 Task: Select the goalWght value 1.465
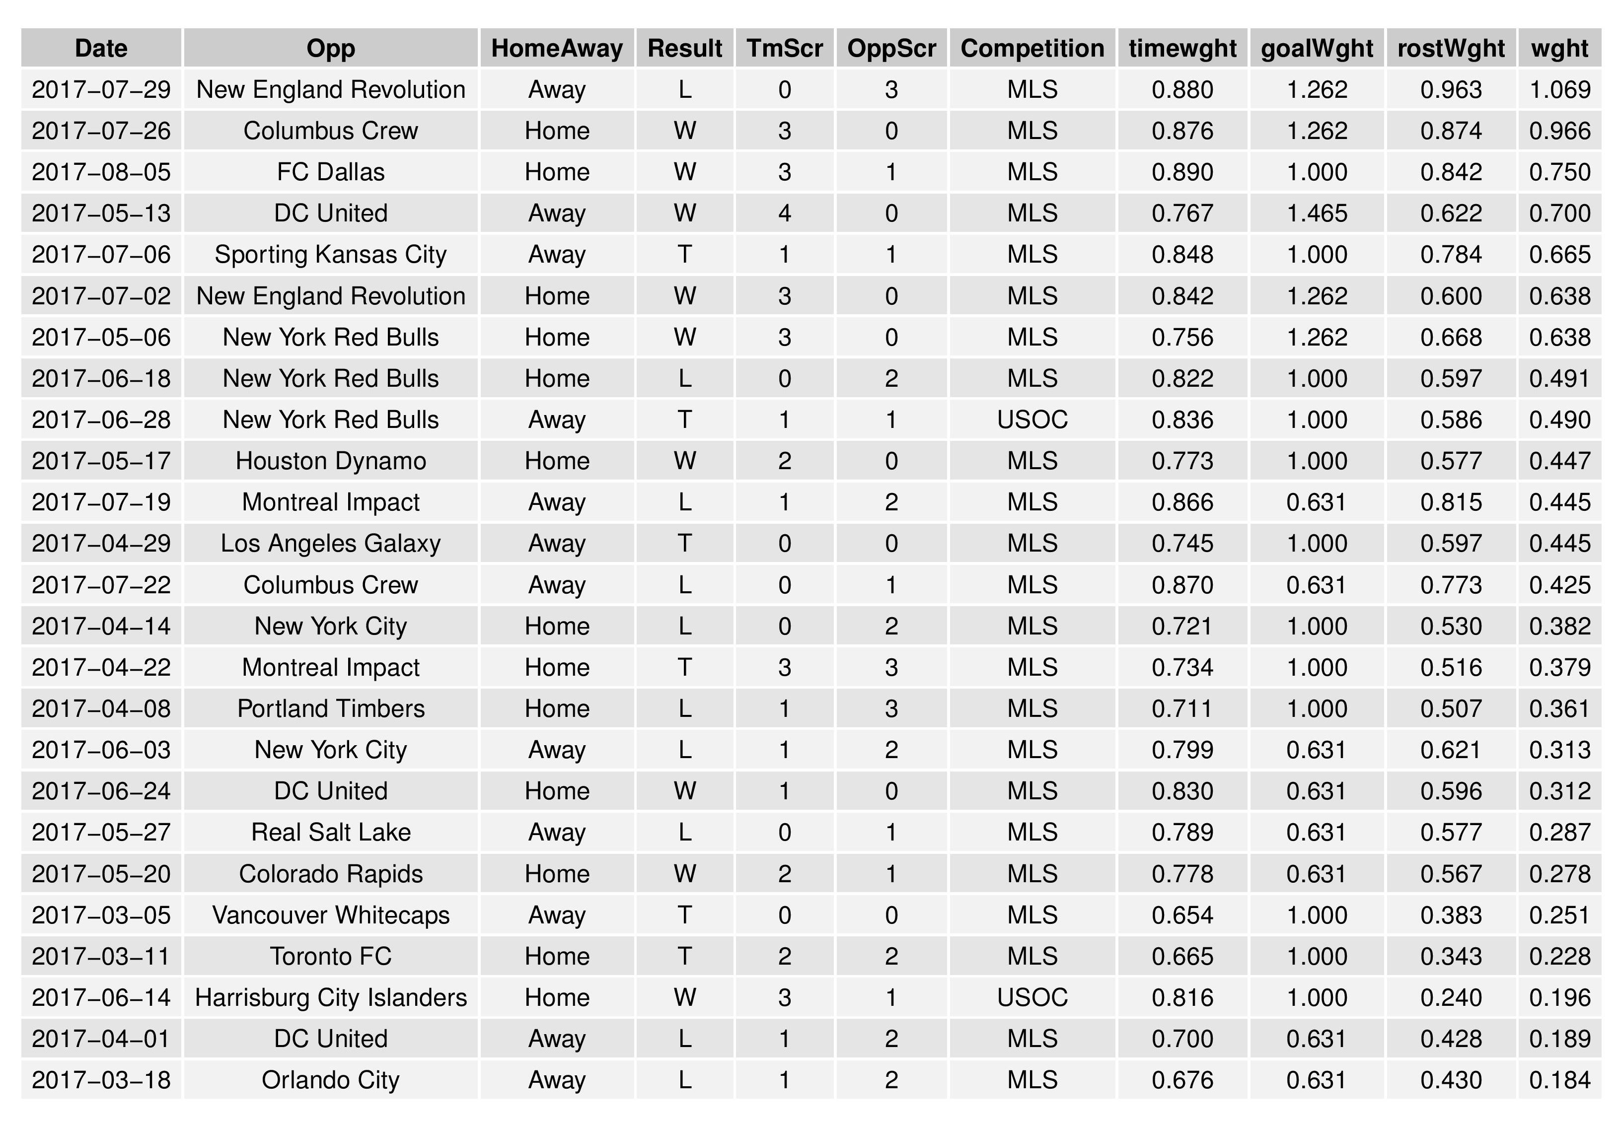1317,213
